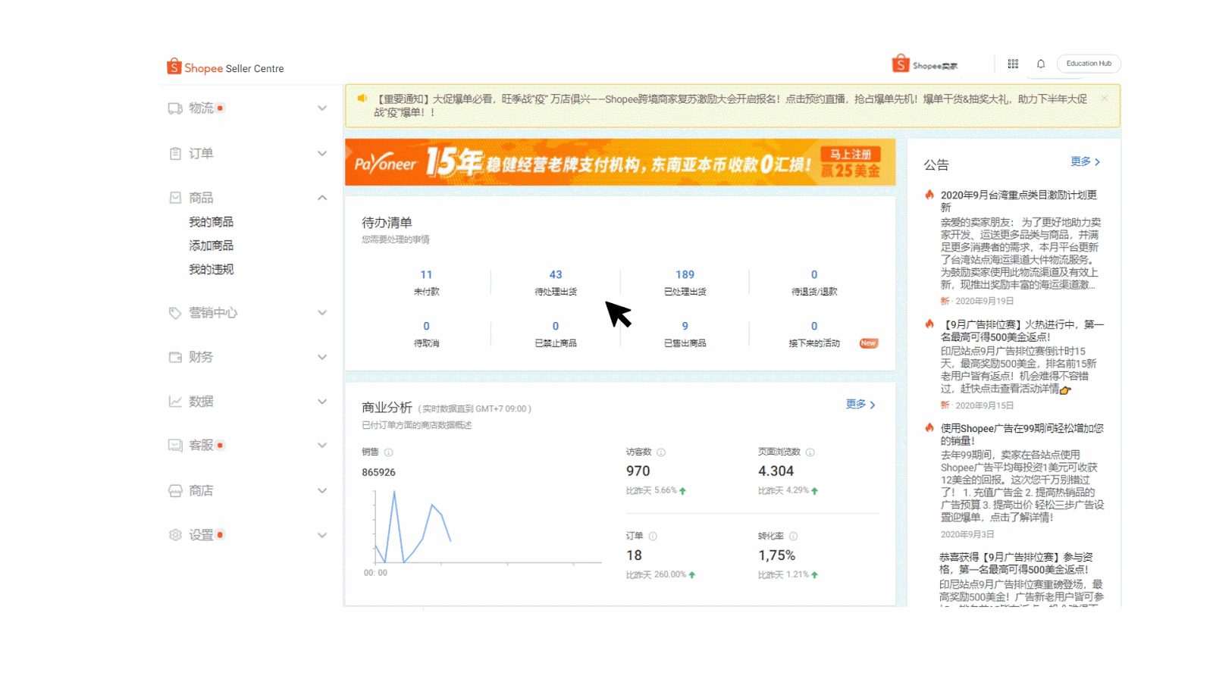The width and height of the screenshot is (1213, 682).
Task: Click the info icon beside 访客数
Action: coord(661,452)
